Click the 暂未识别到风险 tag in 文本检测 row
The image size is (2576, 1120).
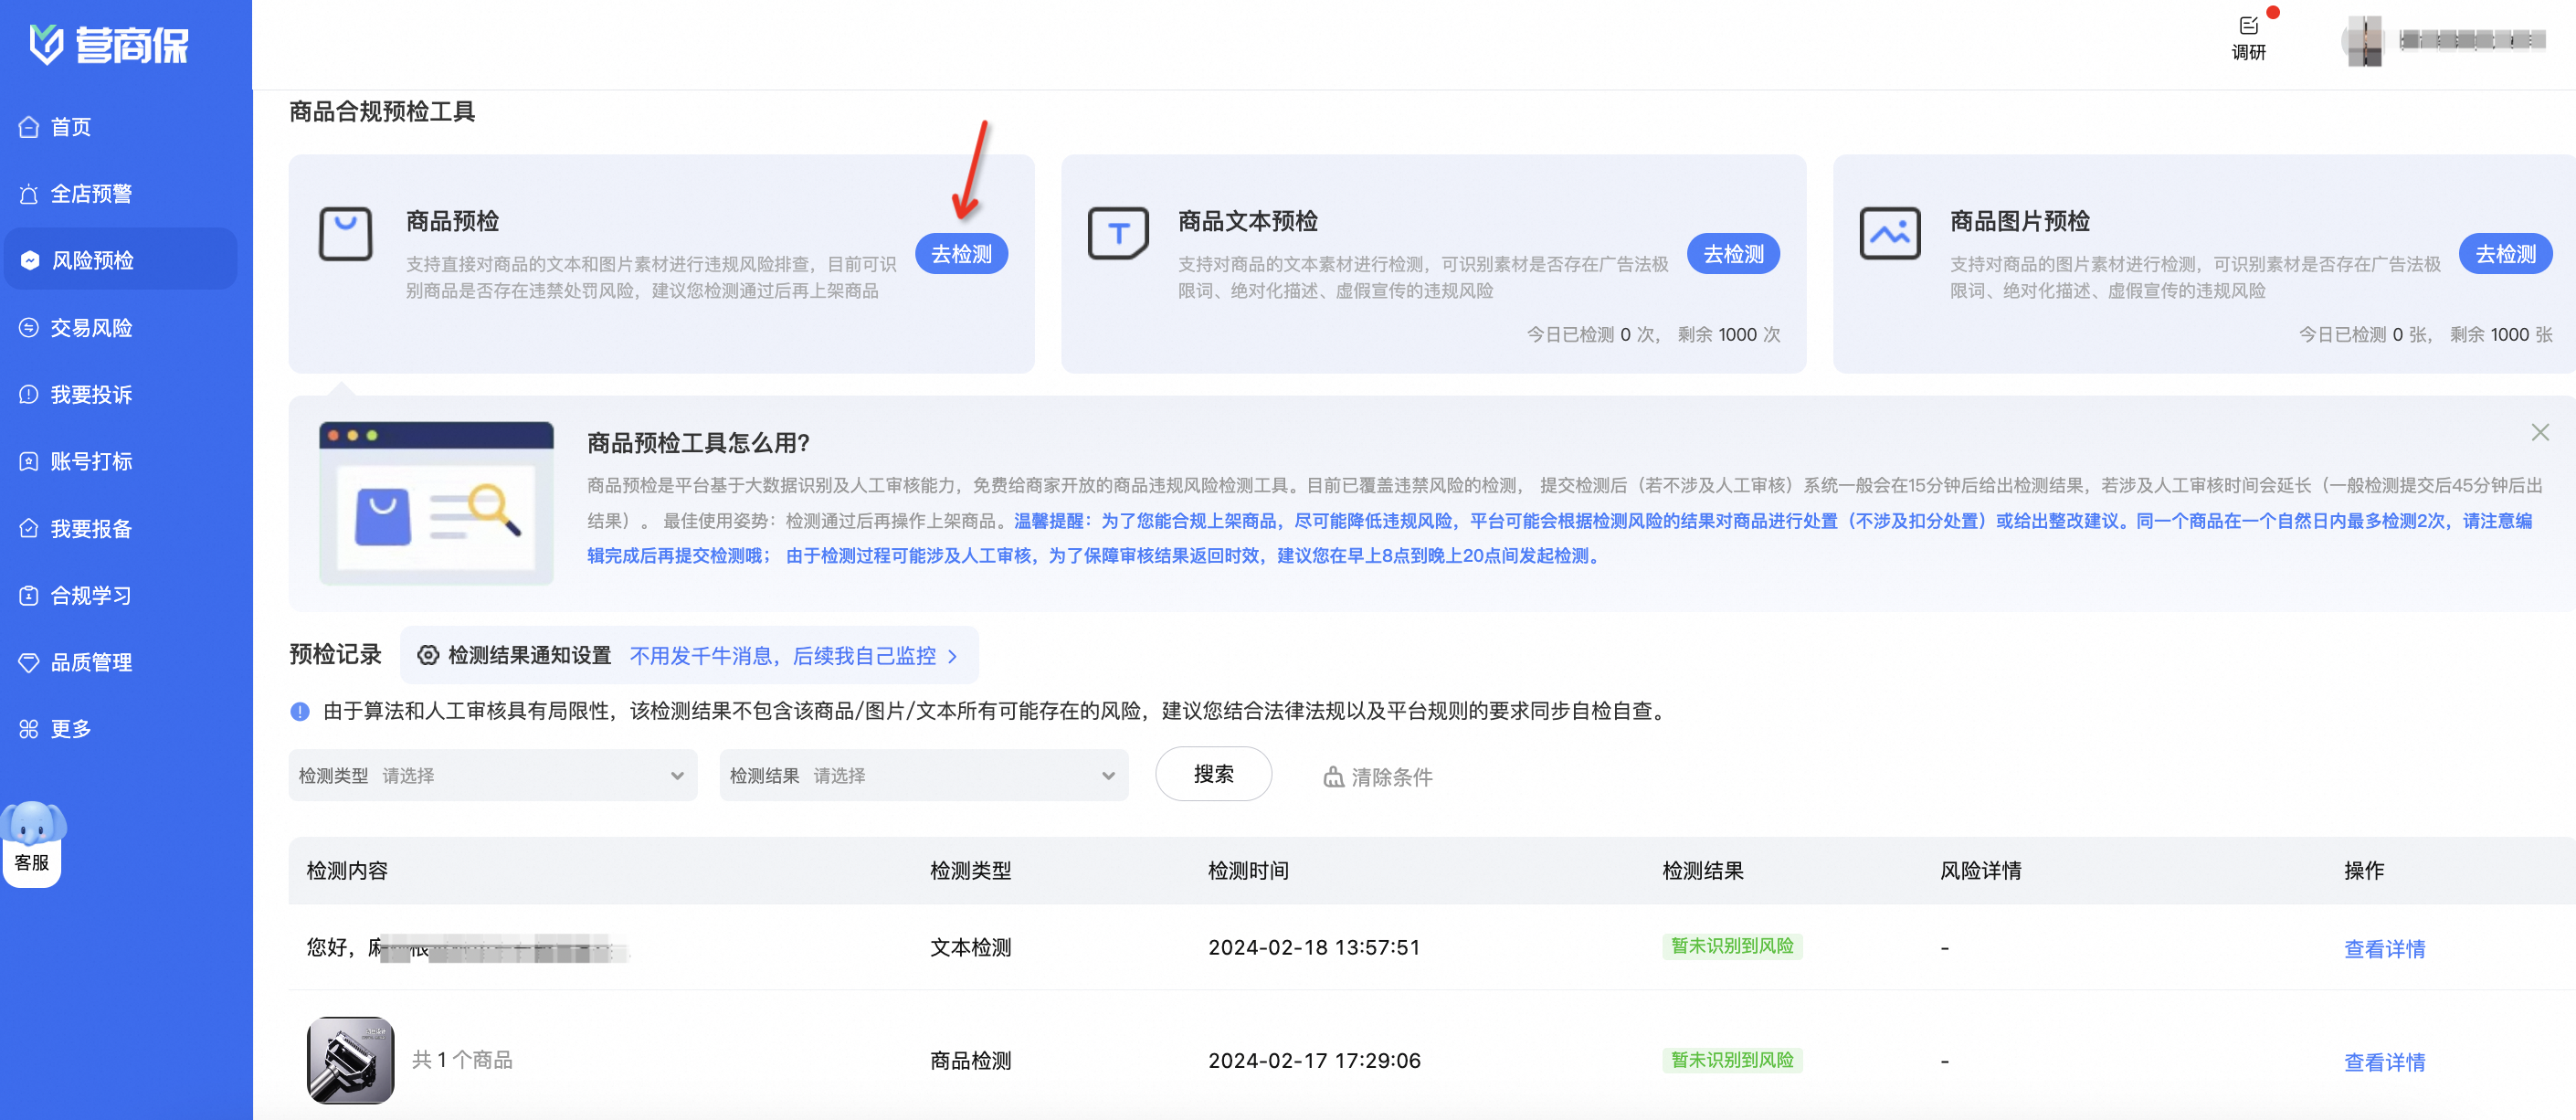click(x=1732, y=946)
